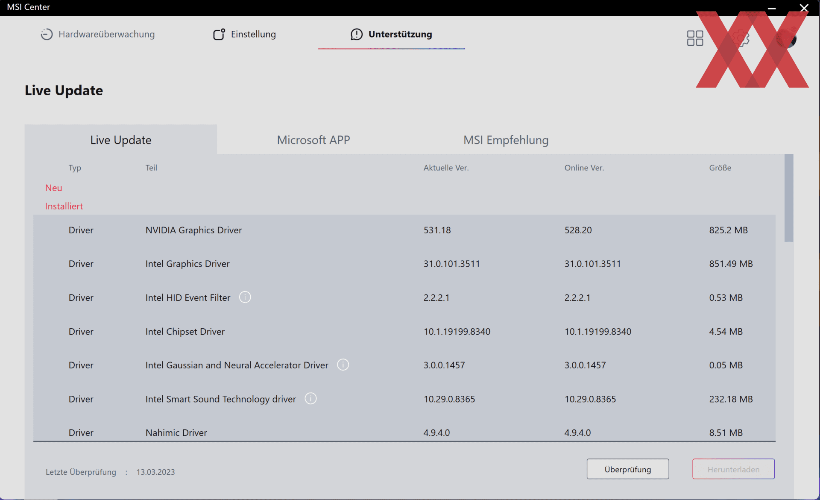
Task: Click the Online Ver. column header
Action: pyautogui.click(x=584, y=168)
